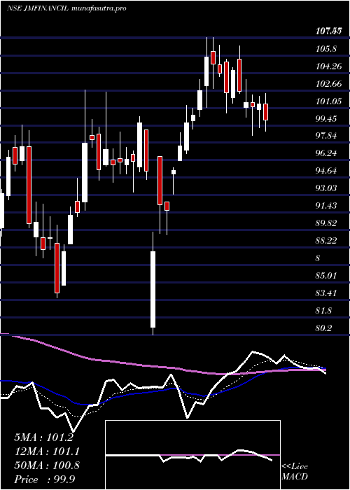Select the 83.41 price axis label

click(x=327, y=293)
